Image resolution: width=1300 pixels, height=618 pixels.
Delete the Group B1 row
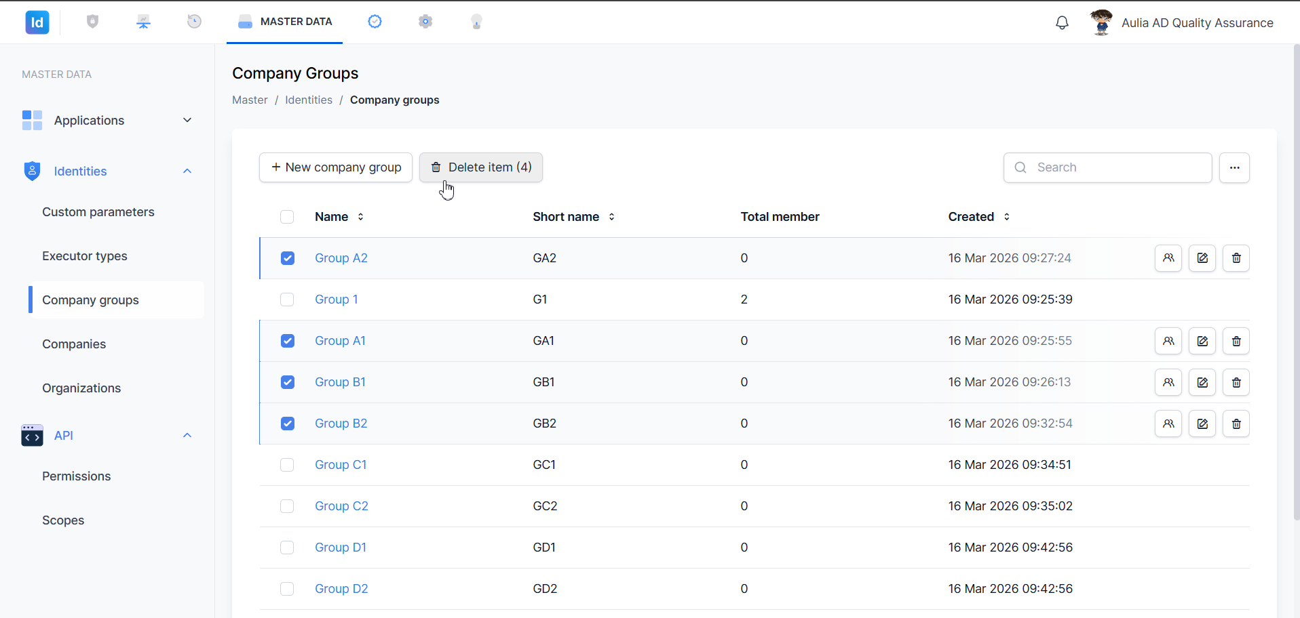1236,382
